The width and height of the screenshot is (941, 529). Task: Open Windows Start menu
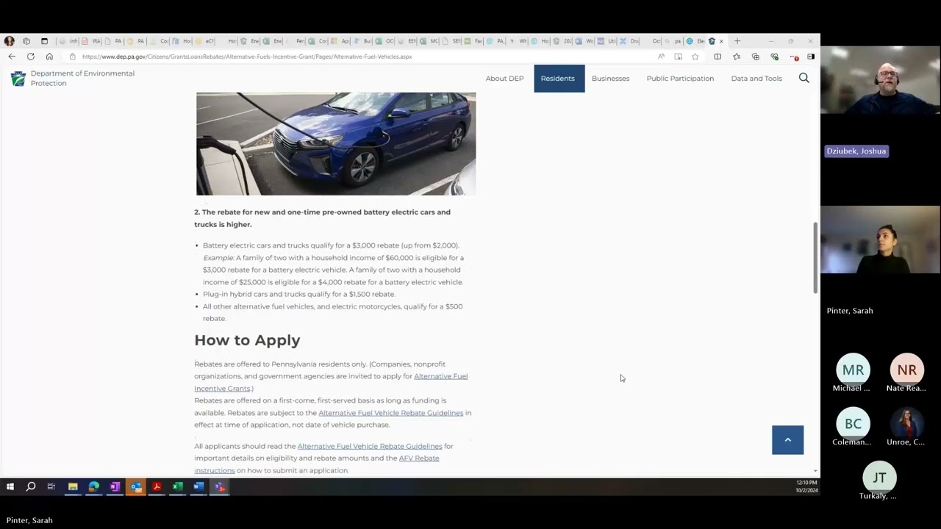[10, 486]
